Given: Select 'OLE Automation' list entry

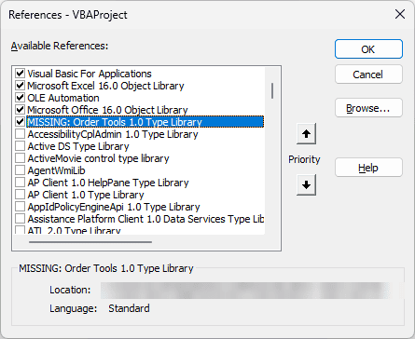Looking at the screenshot, I should [63, 98].
